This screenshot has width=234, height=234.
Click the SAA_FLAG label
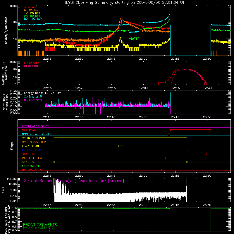coord(29,154)
